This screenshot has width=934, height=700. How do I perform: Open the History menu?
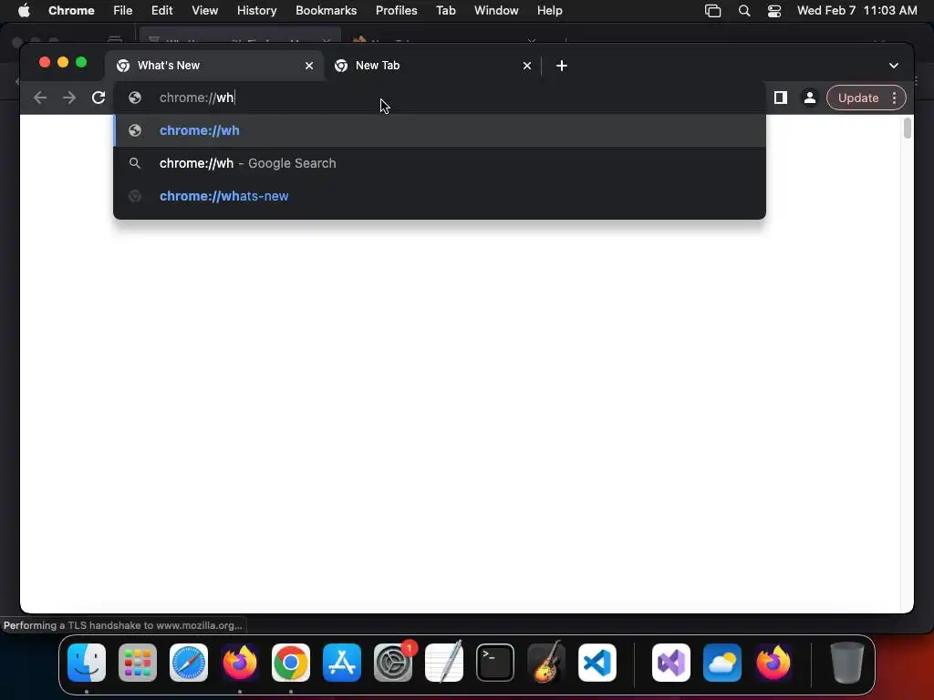click(x=256, y=11)
